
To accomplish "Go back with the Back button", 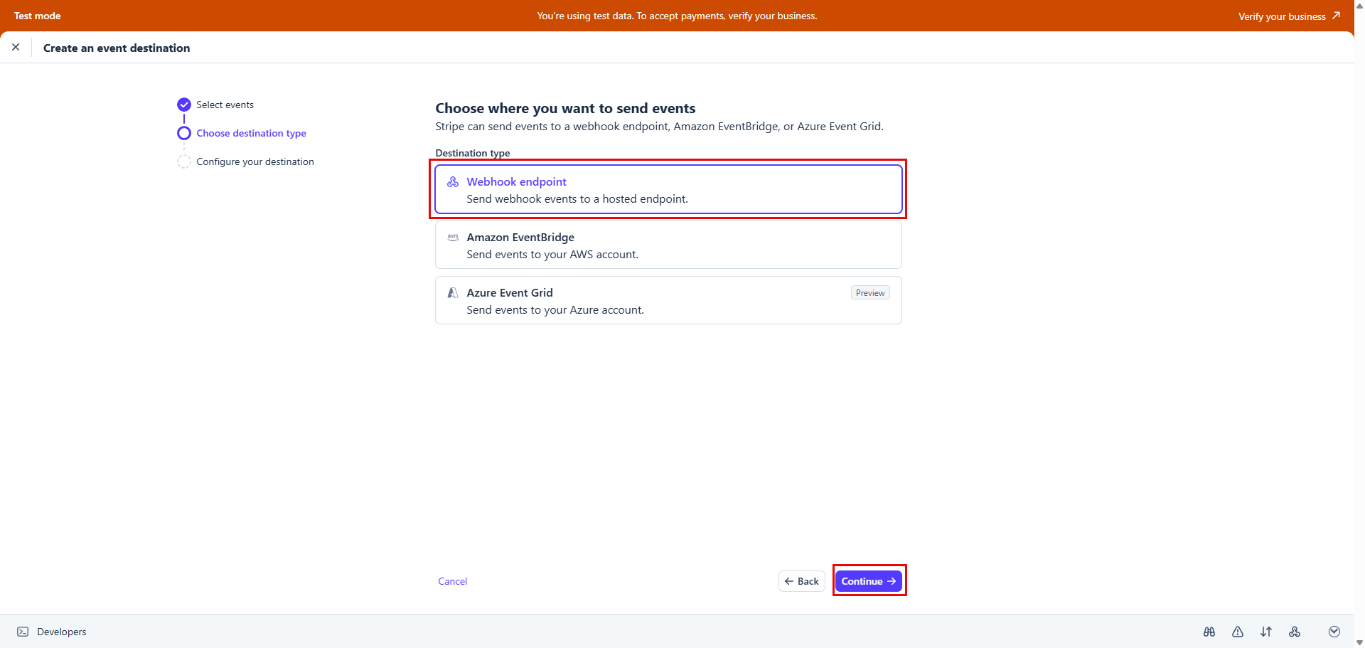I will 802,581.
